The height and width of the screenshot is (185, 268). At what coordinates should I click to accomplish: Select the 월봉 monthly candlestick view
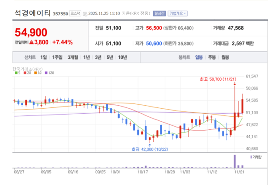[x=225, y=58]
